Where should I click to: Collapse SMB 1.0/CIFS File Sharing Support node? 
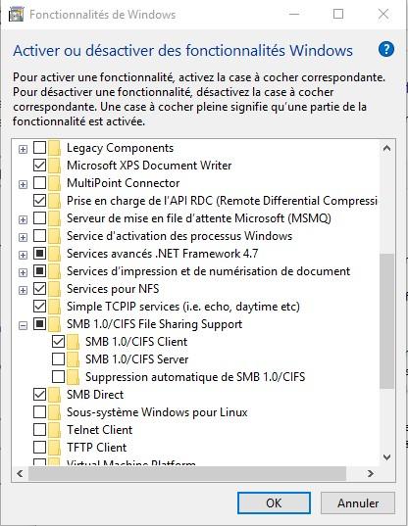tap(23, 325)
